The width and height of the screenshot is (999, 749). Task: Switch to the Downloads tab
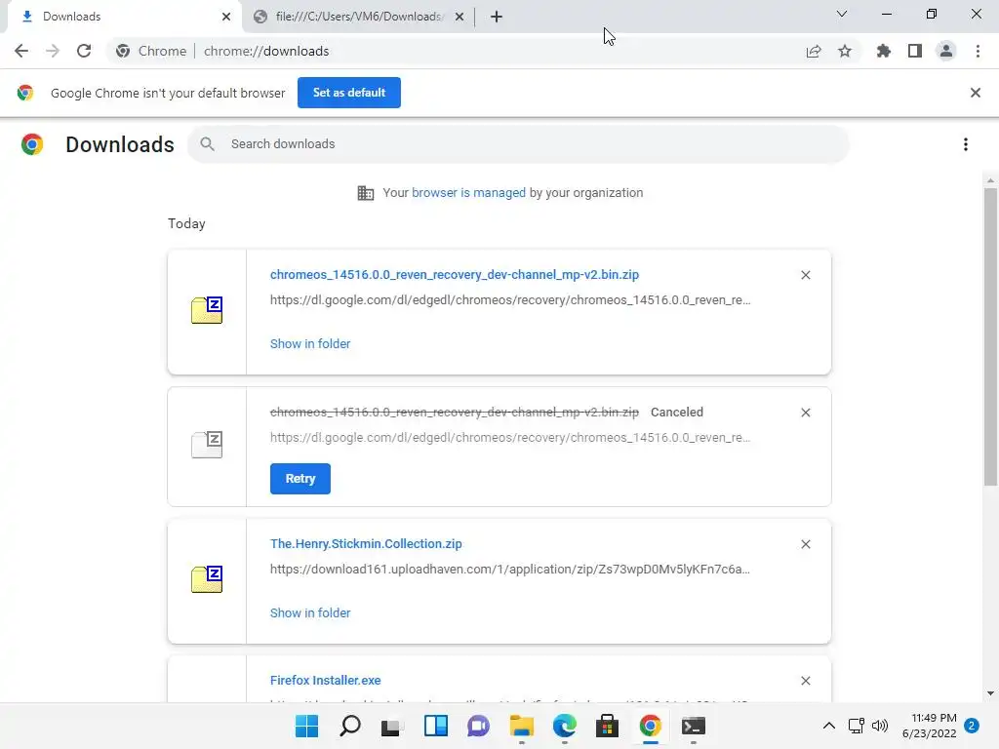tap(124, 17)
